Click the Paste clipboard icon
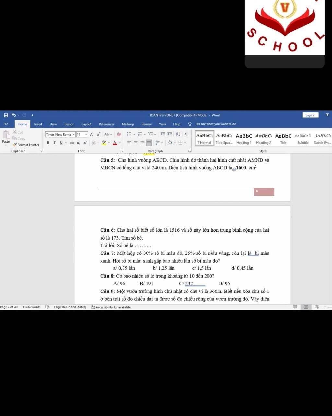332x416 pixels. [x=6, y=135]
